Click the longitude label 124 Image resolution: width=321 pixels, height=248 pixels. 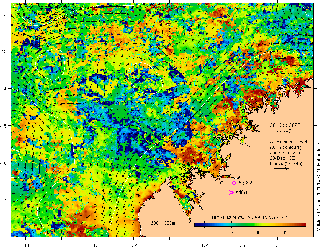(x=205, y=245)
